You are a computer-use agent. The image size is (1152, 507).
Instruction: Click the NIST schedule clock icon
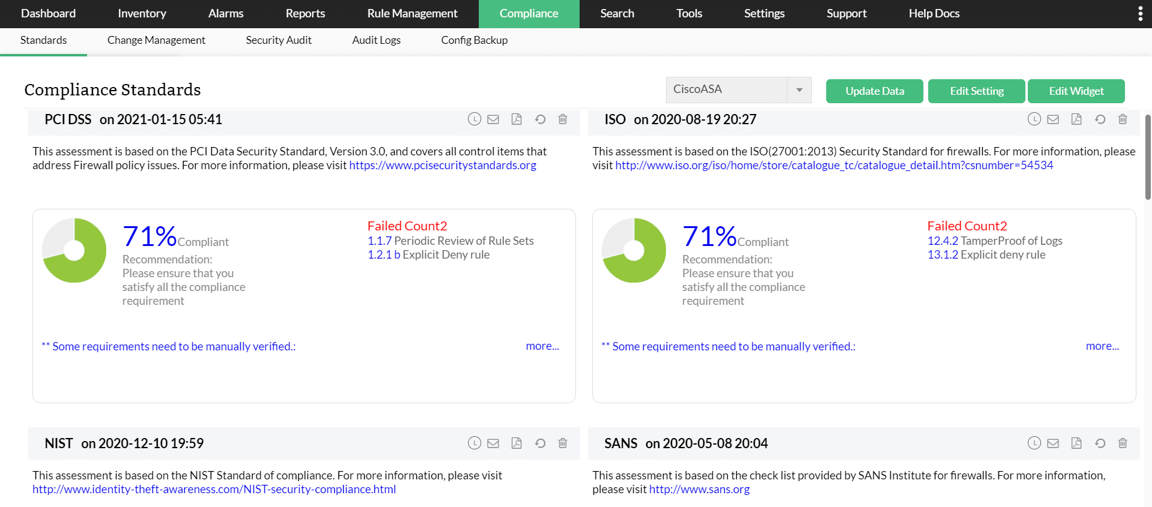475,443
